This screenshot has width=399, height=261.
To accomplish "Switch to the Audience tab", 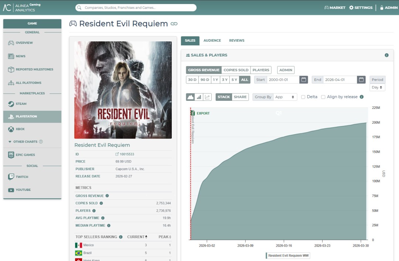I will (x=212, y=41).
